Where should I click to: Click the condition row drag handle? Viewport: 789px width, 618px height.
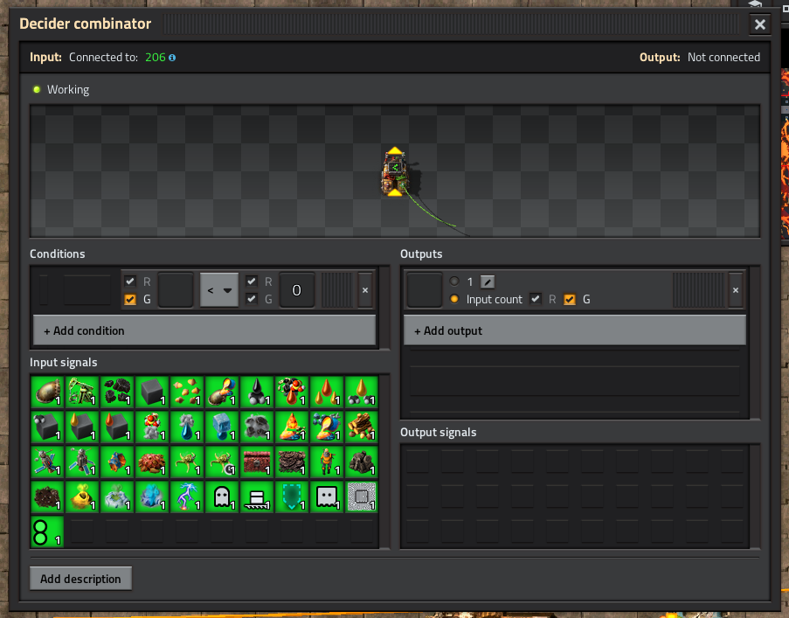pos(336,290)
